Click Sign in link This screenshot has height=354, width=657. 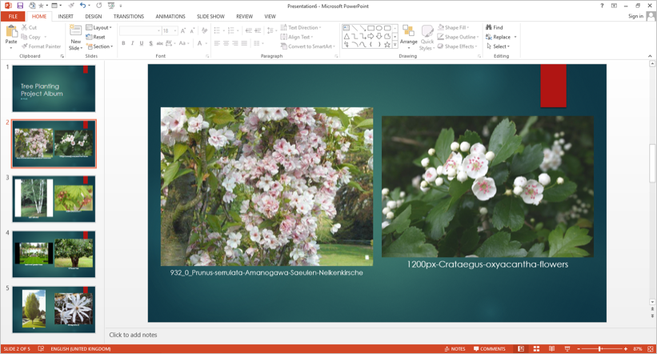point(635,16)
